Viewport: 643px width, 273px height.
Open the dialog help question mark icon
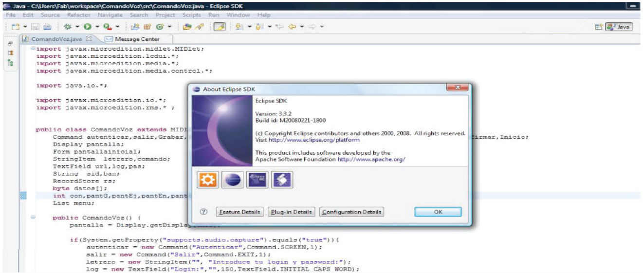click(204, 212)
